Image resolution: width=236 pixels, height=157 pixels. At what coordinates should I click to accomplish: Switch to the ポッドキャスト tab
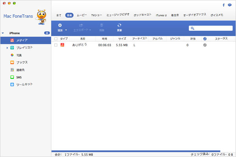[142, 15]
